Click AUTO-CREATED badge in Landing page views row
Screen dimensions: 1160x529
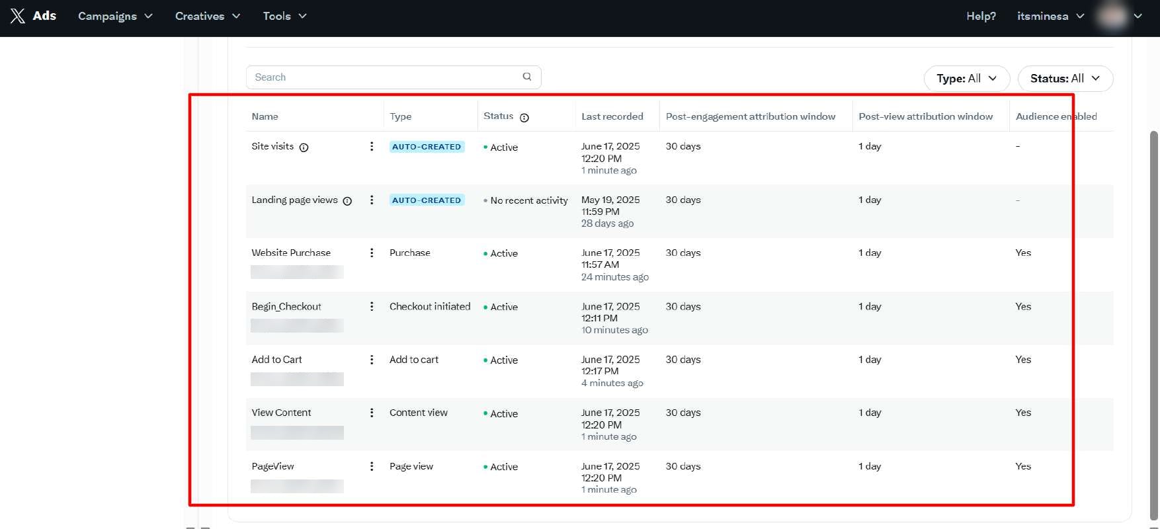[x=427, y=200]
